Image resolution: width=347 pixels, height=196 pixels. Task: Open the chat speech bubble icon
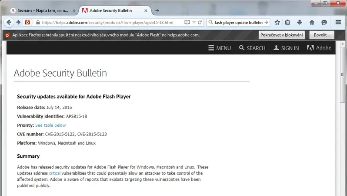click(x=324, y=22)
